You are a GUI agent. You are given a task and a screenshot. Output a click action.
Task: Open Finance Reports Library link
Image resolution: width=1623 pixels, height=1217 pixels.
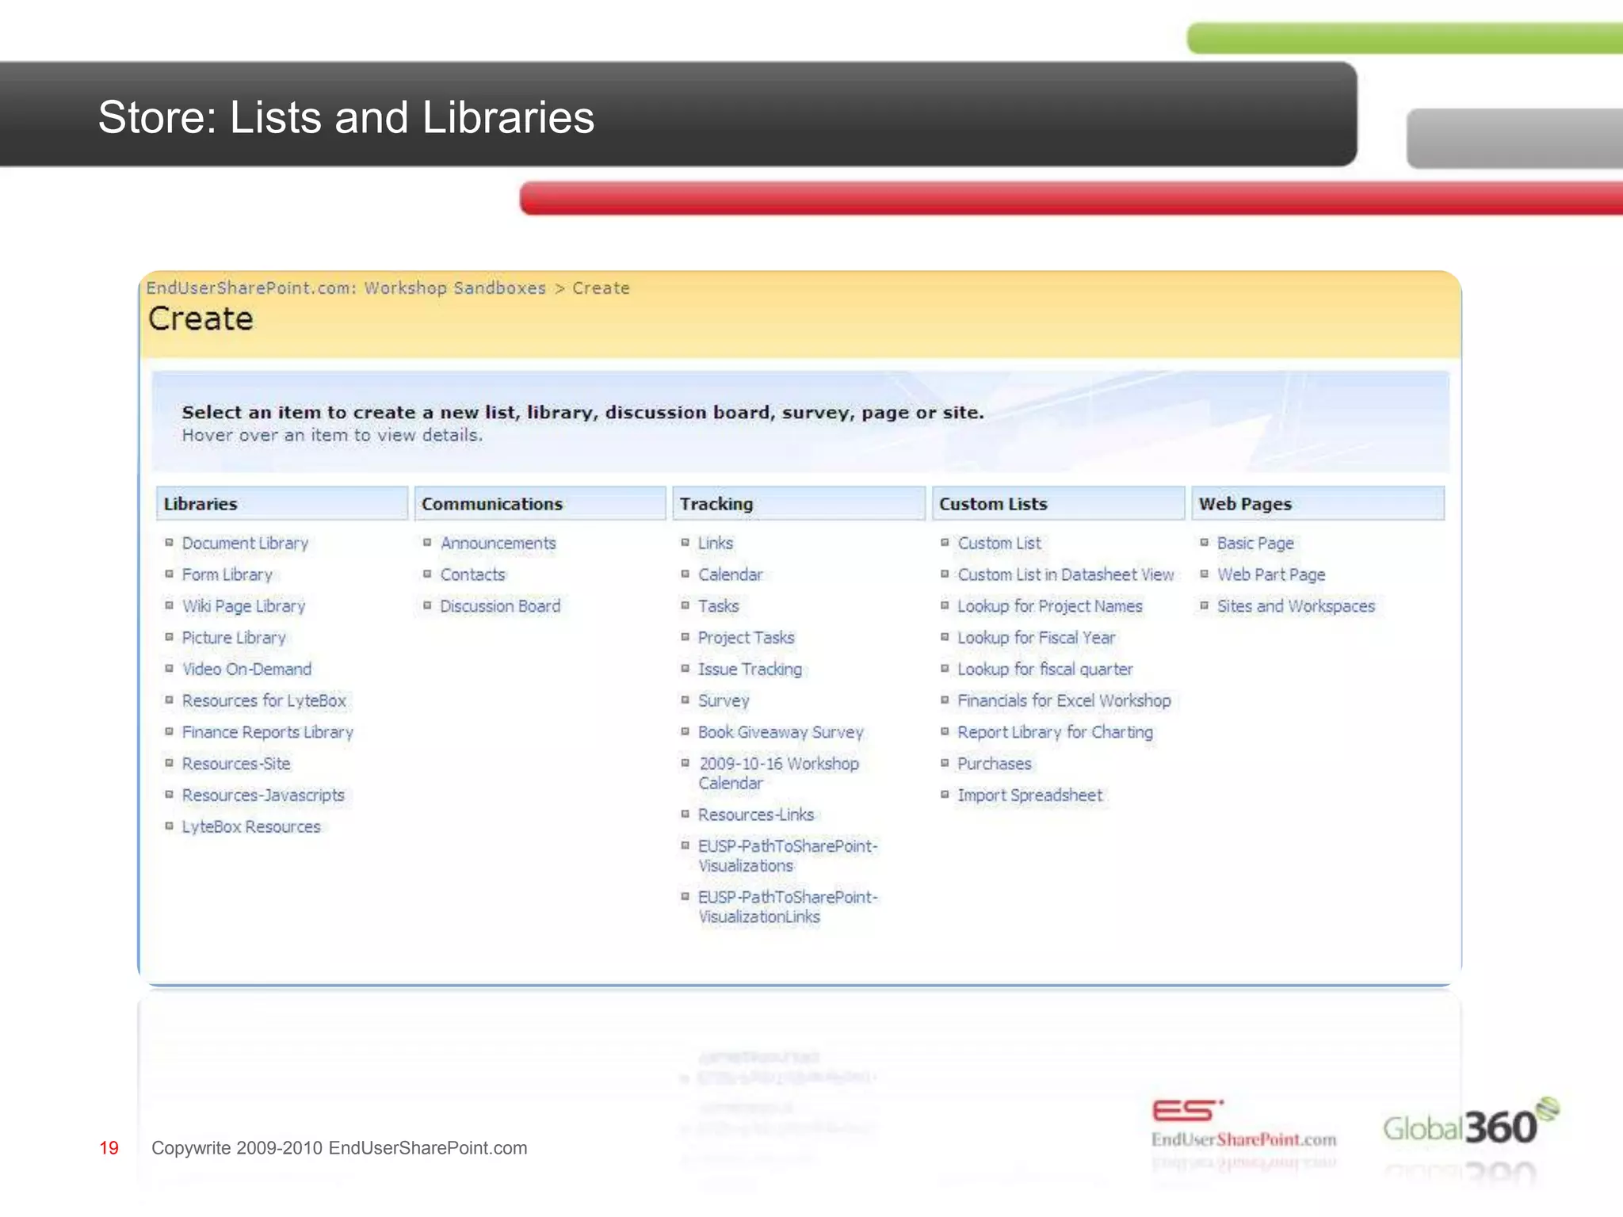point(268,733)
